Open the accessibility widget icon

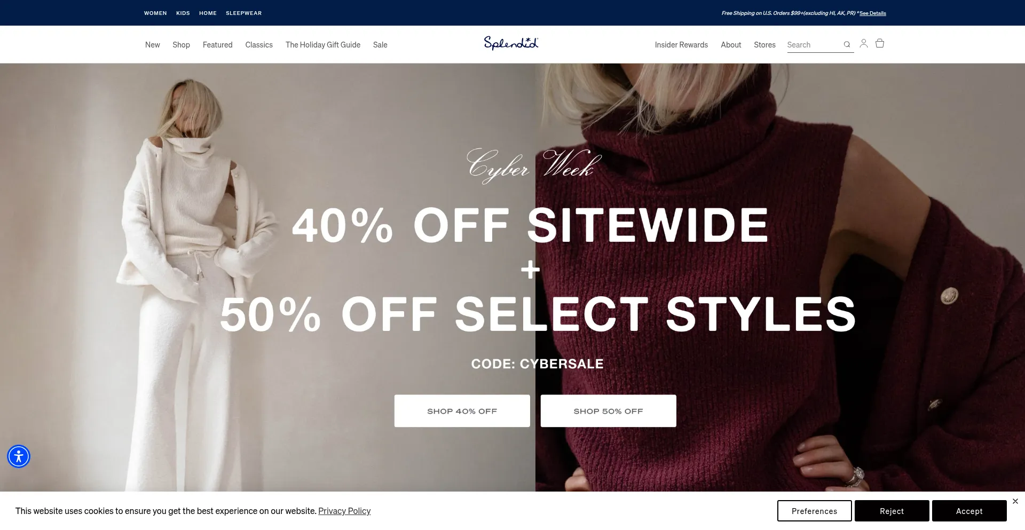tap(19, 456)
